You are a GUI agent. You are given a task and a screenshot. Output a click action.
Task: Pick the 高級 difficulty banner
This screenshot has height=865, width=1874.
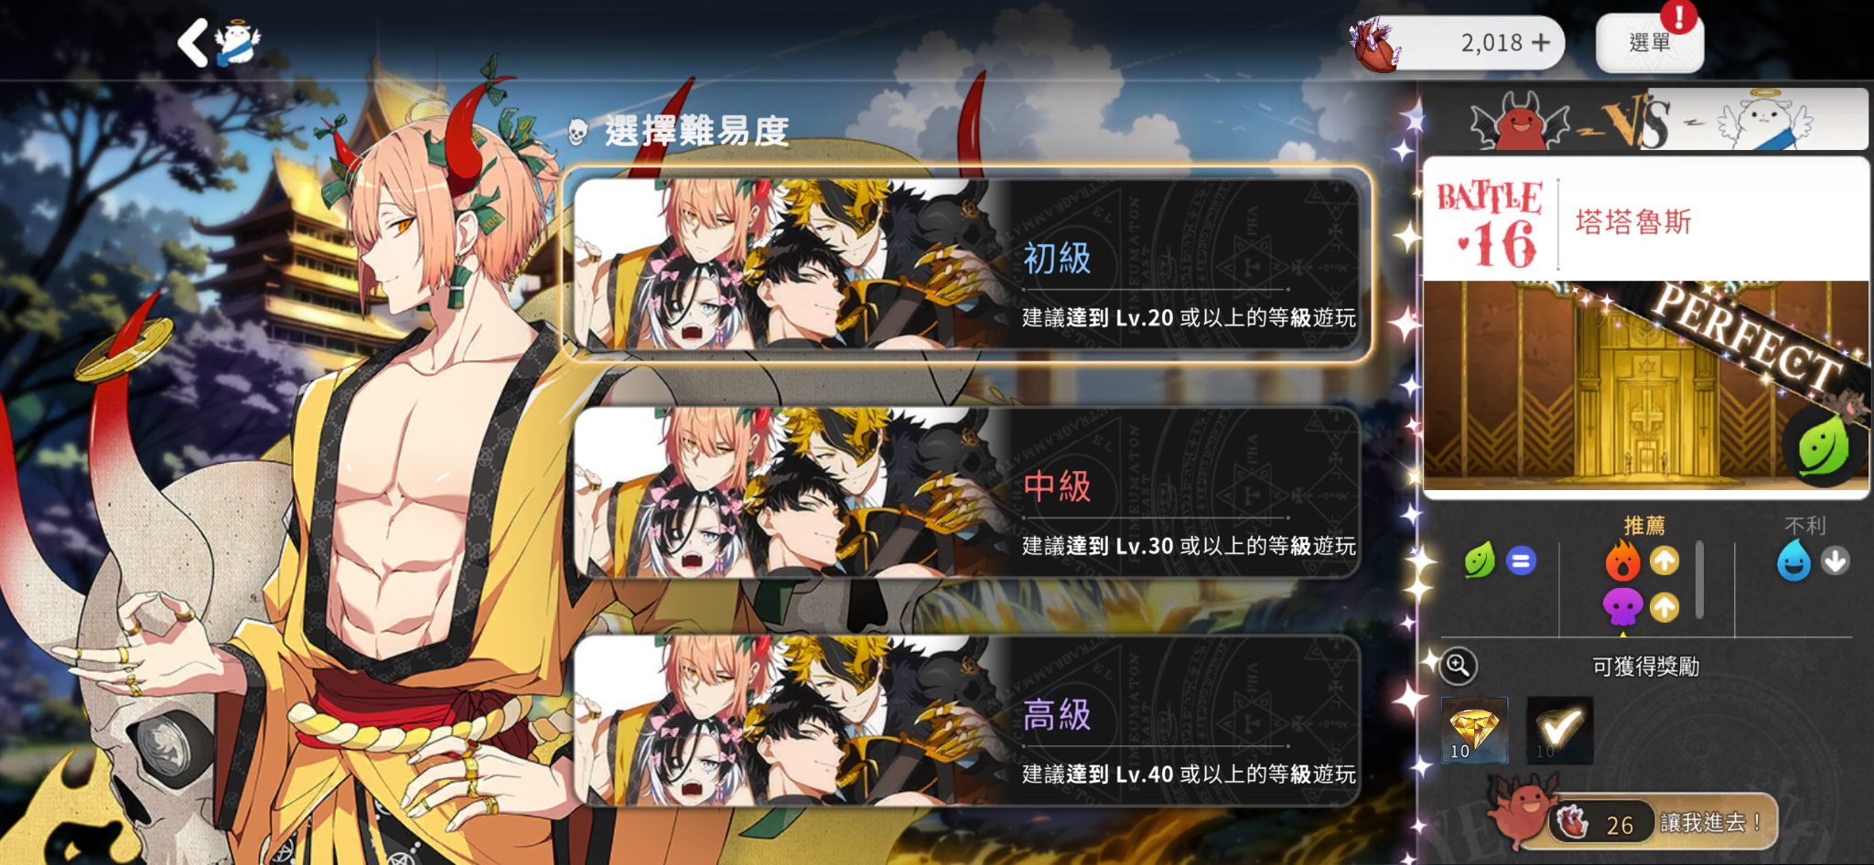967,721
